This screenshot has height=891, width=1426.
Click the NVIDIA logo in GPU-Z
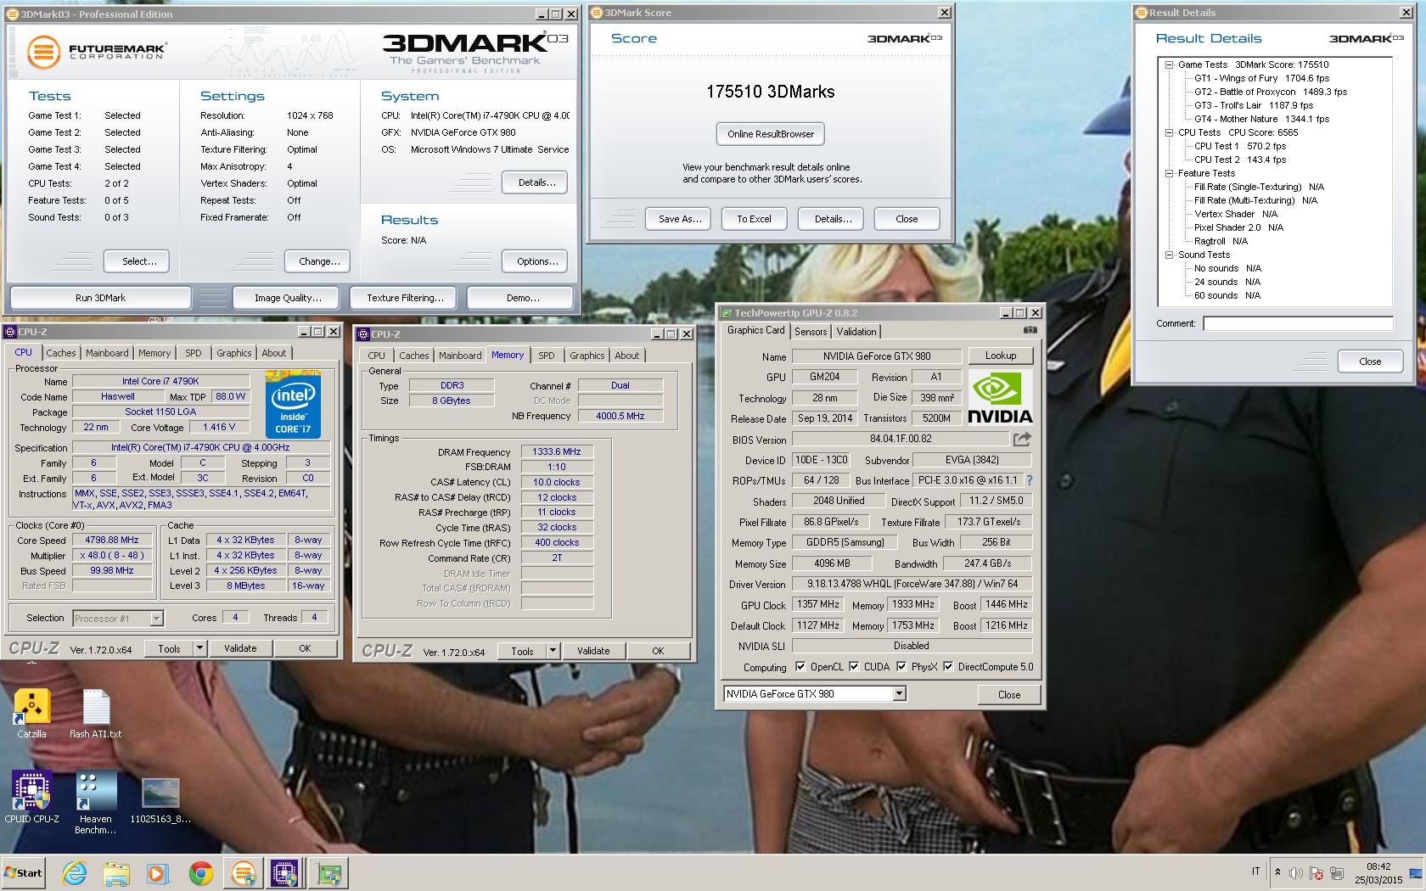point(1000,398)
